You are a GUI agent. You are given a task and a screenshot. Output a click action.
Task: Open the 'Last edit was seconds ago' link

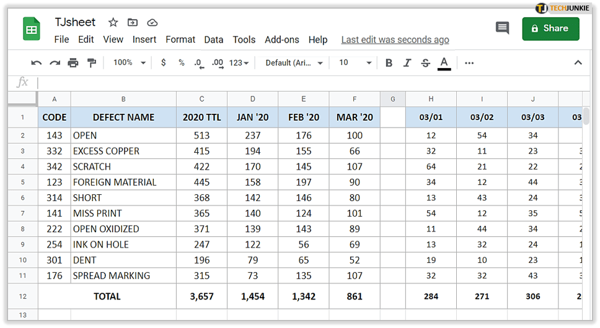(395, 40)
